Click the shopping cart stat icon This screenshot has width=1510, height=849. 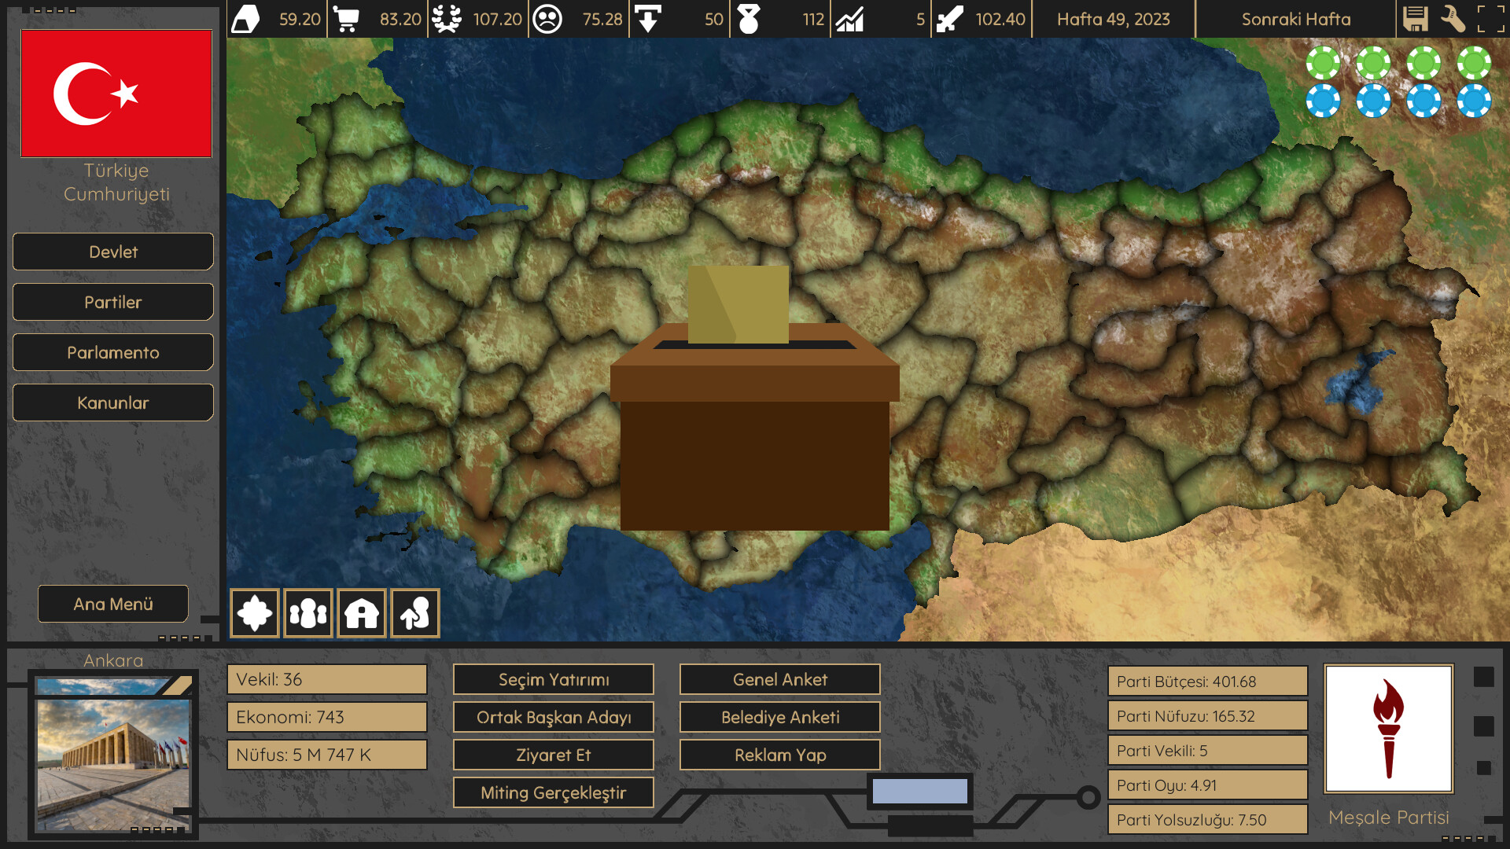(x=346, y=19)
